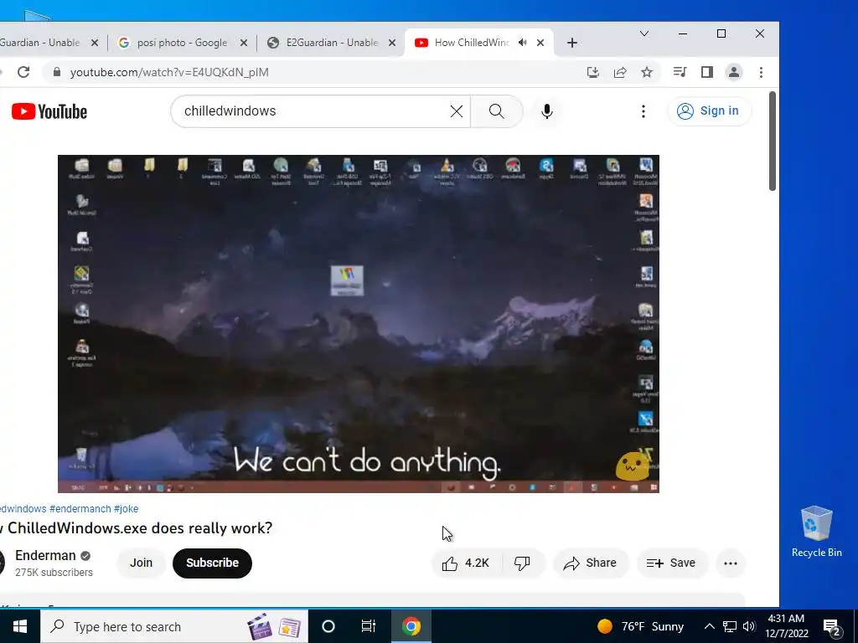Open more actions ellipsis below the video
858x643 pixels.
tap(731, 563)
